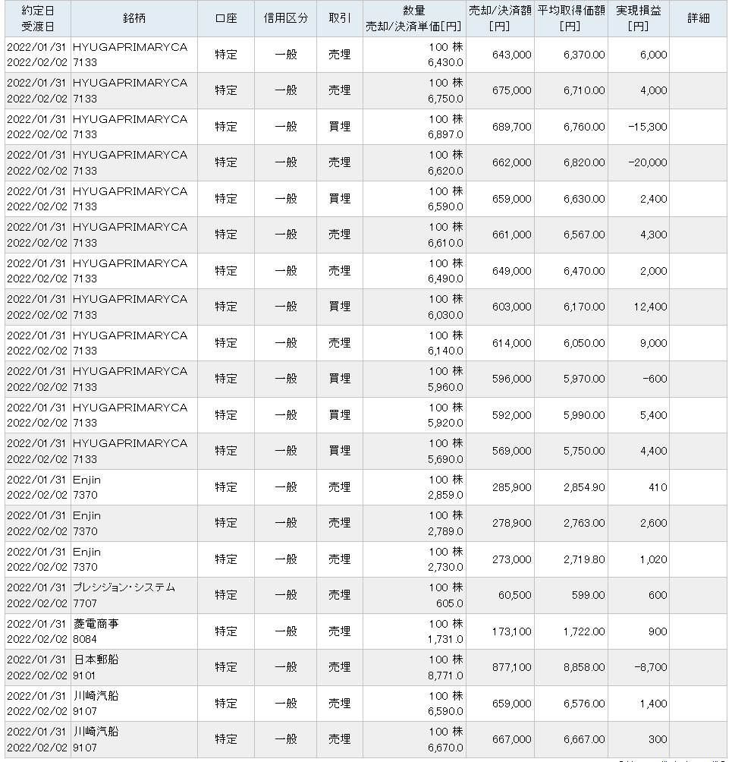Click the 877,100 settlement amount
Image resolution: width=732 pixels, height=762 pixels.
[x=511, y=668]
